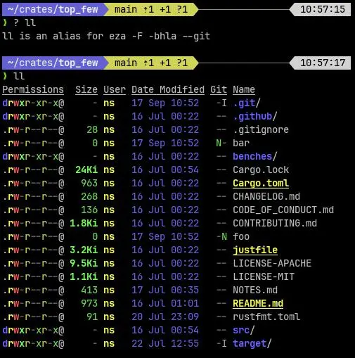Click the LICENSE-APACHE file name

click(x=272, y=264)
